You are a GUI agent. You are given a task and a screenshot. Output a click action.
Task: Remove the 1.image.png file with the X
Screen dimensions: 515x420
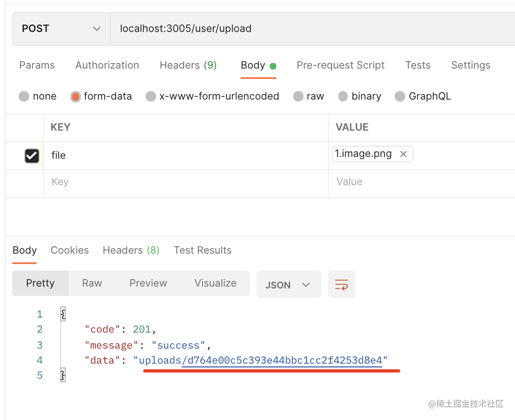(x=403, y=154)
